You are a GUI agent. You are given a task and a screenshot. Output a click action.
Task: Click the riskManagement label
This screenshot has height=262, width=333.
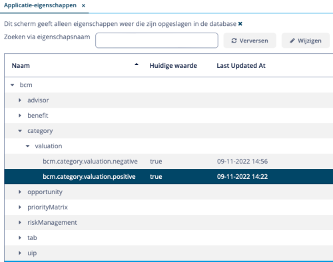(x=53, y=223)
